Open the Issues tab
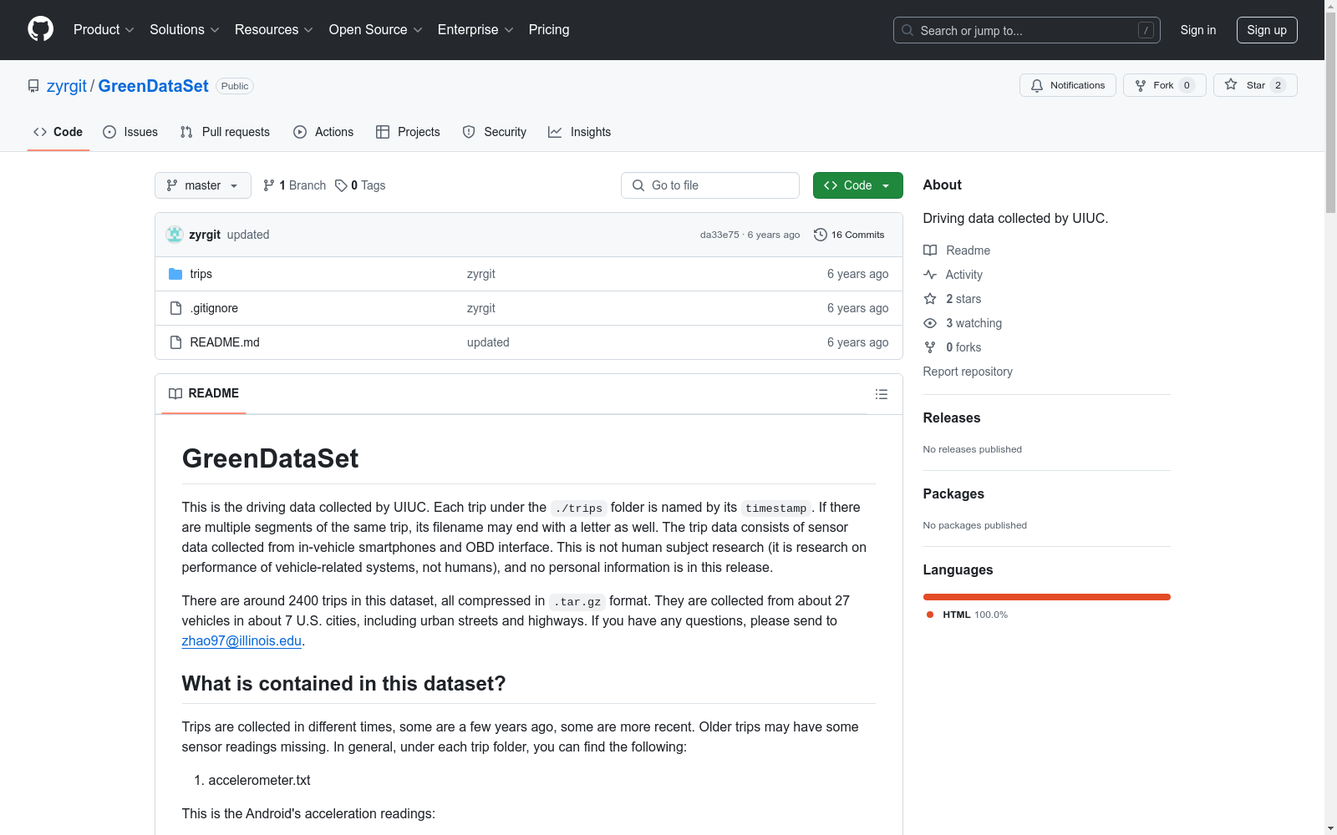The image size is (1337, 835). point(130,132)
